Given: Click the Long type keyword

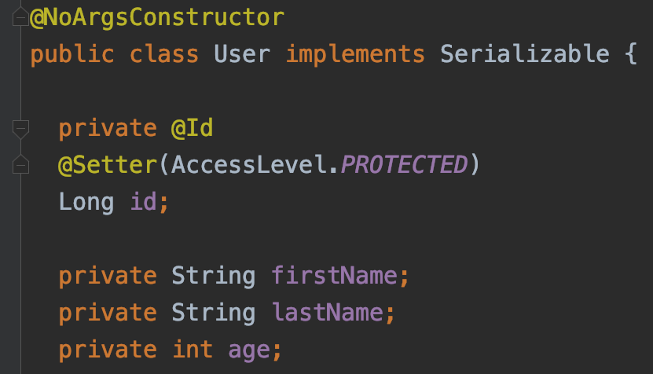Looking at the screenshot, I should pyautogui.click(x=86, y=202).
